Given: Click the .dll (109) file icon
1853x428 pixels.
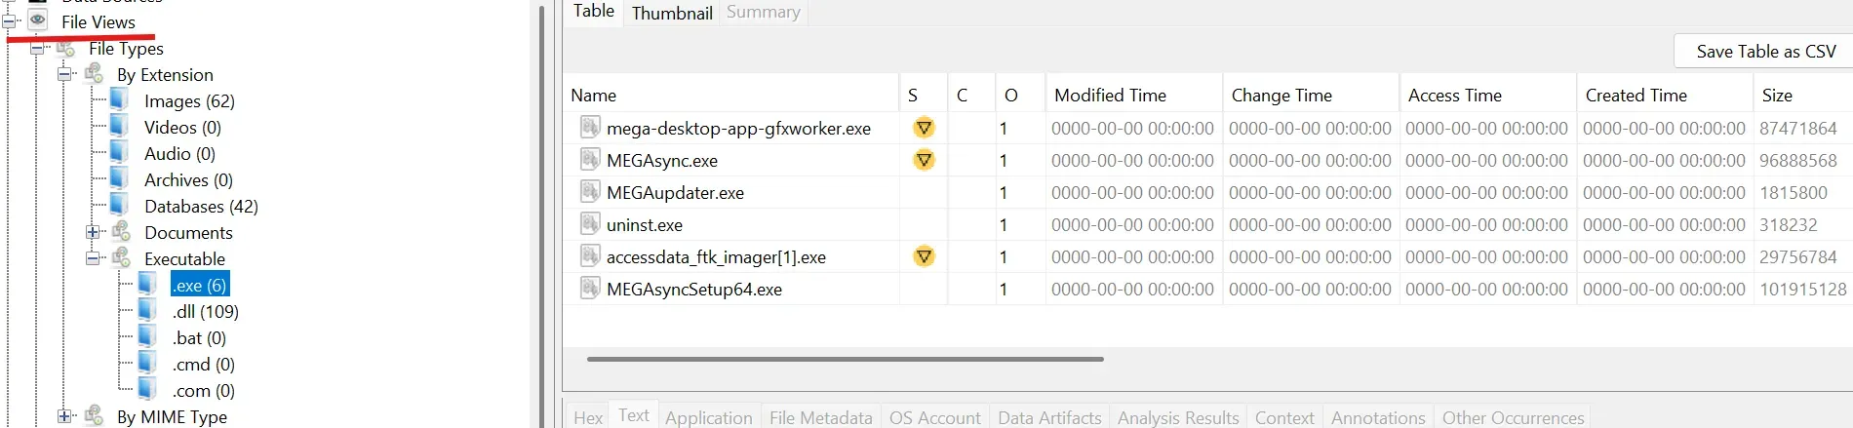Looking at the screenshot, I should coord(147,310).
